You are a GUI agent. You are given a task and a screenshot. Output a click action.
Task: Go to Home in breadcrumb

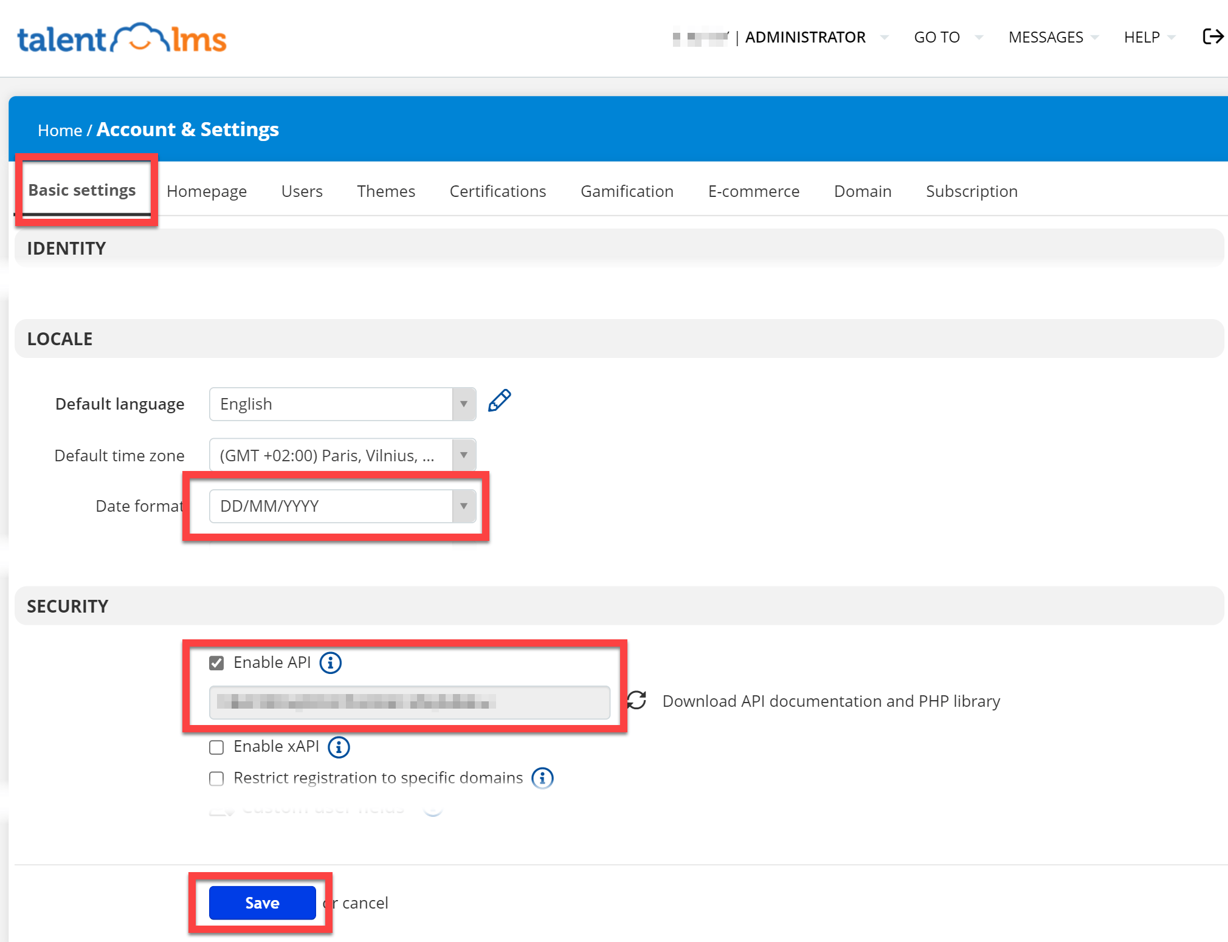click(x=60, y=131)
